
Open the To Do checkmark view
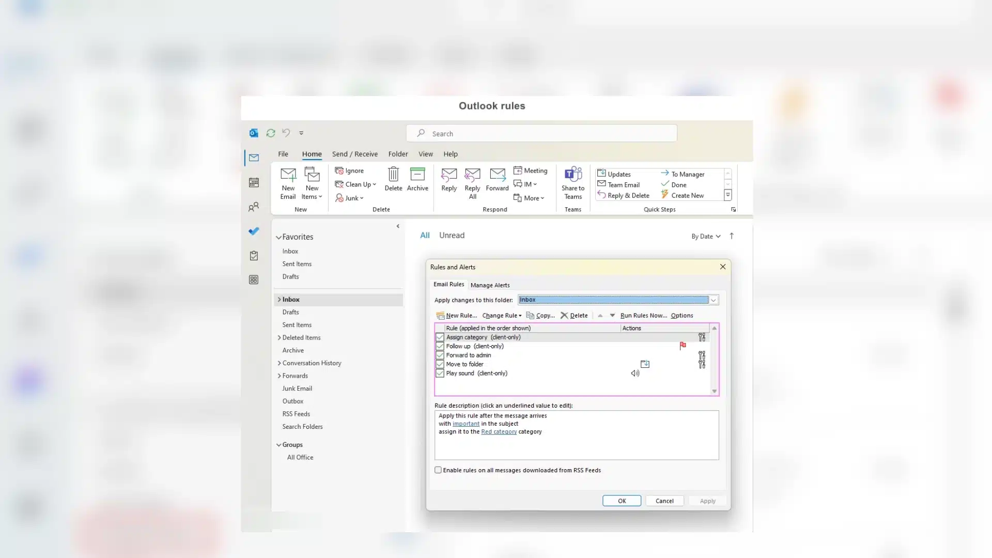click(254, 231)
